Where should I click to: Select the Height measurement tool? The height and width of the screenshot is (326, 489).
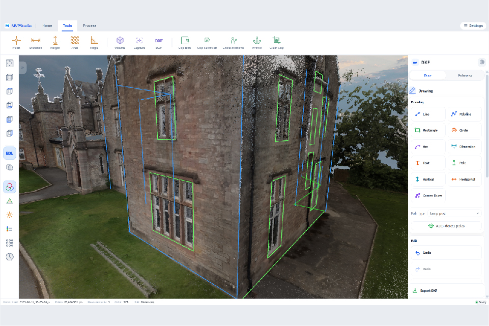(x=55, y=43)
